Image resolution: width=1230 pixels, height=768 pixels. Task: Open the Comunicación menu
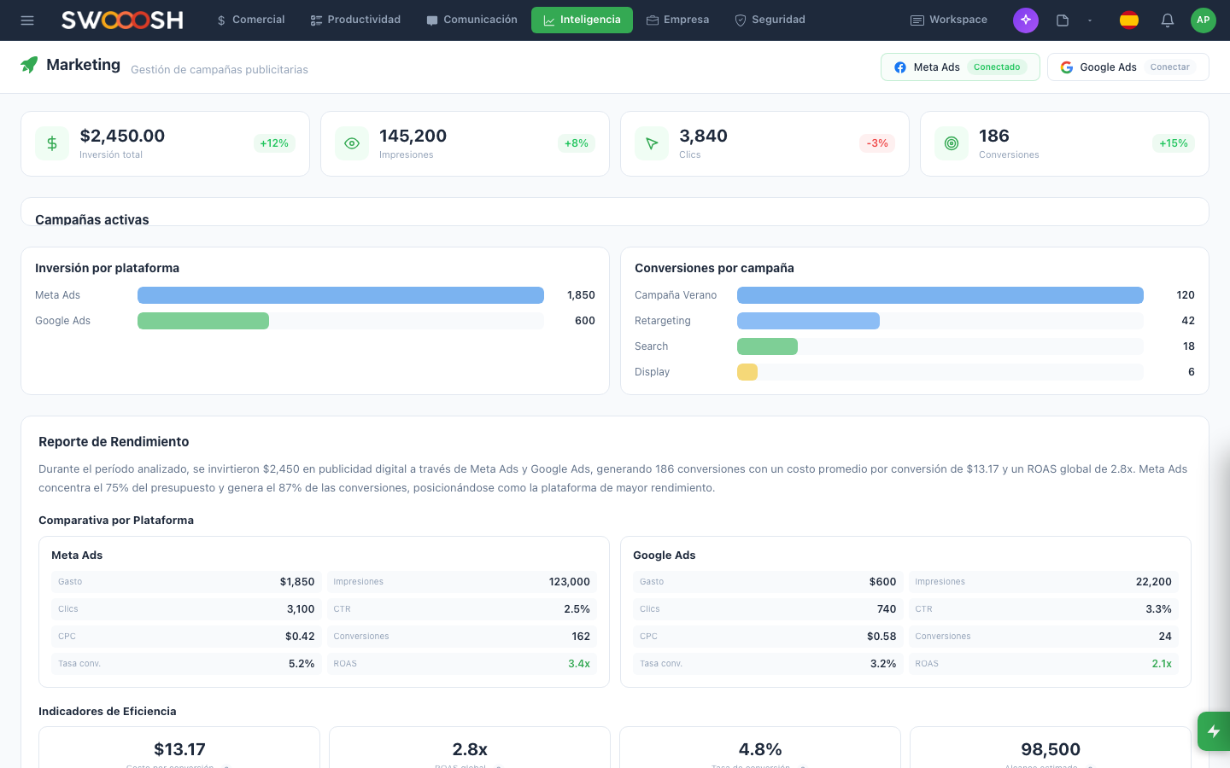[x=471, y=20]
